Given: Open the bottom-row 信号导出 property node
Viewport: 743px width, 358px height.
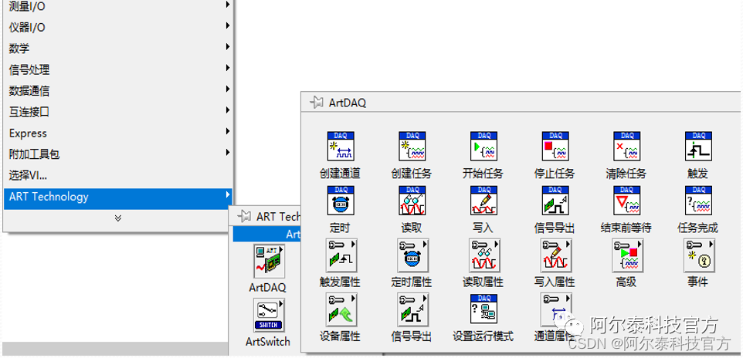Looking at the screenshot, I should [x=412, y=309].
